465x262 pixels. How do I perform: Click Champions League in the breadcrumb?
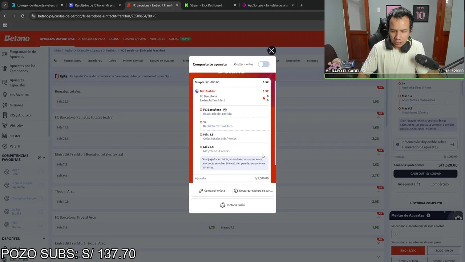pos(89,51)
